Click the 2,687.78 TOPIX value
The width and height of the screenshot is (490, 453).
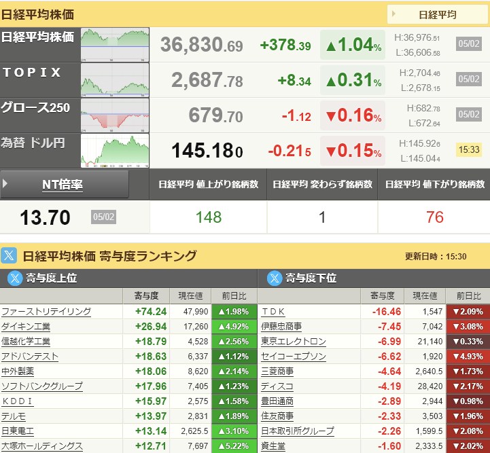point(207,80)
